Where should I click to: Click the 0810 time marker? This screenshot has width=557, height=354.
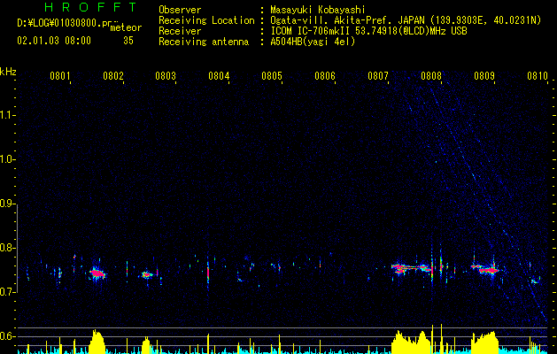538,76
